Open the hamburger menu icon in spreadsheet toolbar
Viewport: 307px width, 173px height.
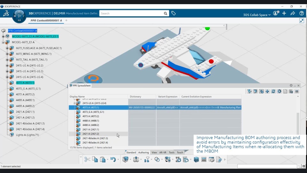pyautogui.click(x=297, y=91)
